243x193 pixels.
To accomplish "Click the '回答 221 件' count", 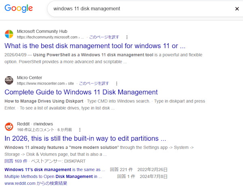I will pyautogui.click(x=122, y=169).
